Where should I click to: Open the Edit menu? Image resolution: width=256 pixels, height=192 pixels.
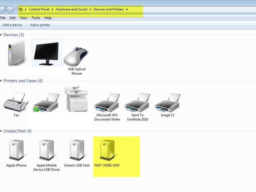pyautogui.click(x=12, y=18)
